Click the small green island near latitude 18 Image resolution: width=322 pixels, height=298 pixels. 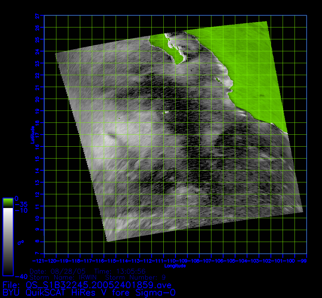pos(119,119)
